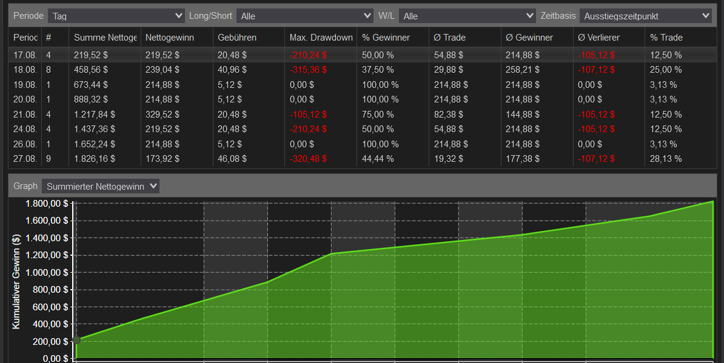Viewport: 724px width, 363px height.
Task: Click the 46,08 $ fees cell
Action: pos(232,159)
